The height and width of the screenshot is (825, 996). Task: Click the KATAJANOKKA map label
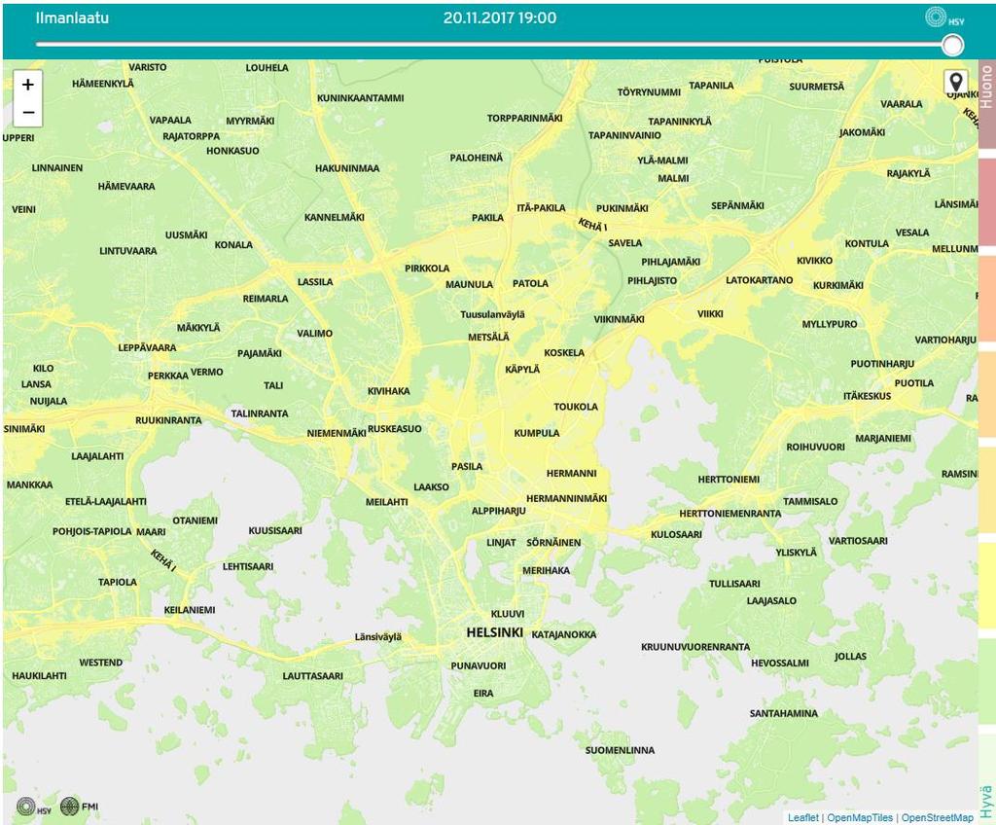pyautogui.click(x=564, y=635)
